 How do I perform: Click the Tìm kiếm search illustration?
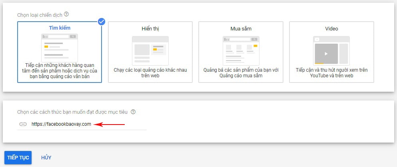click(x=60, y=48)
